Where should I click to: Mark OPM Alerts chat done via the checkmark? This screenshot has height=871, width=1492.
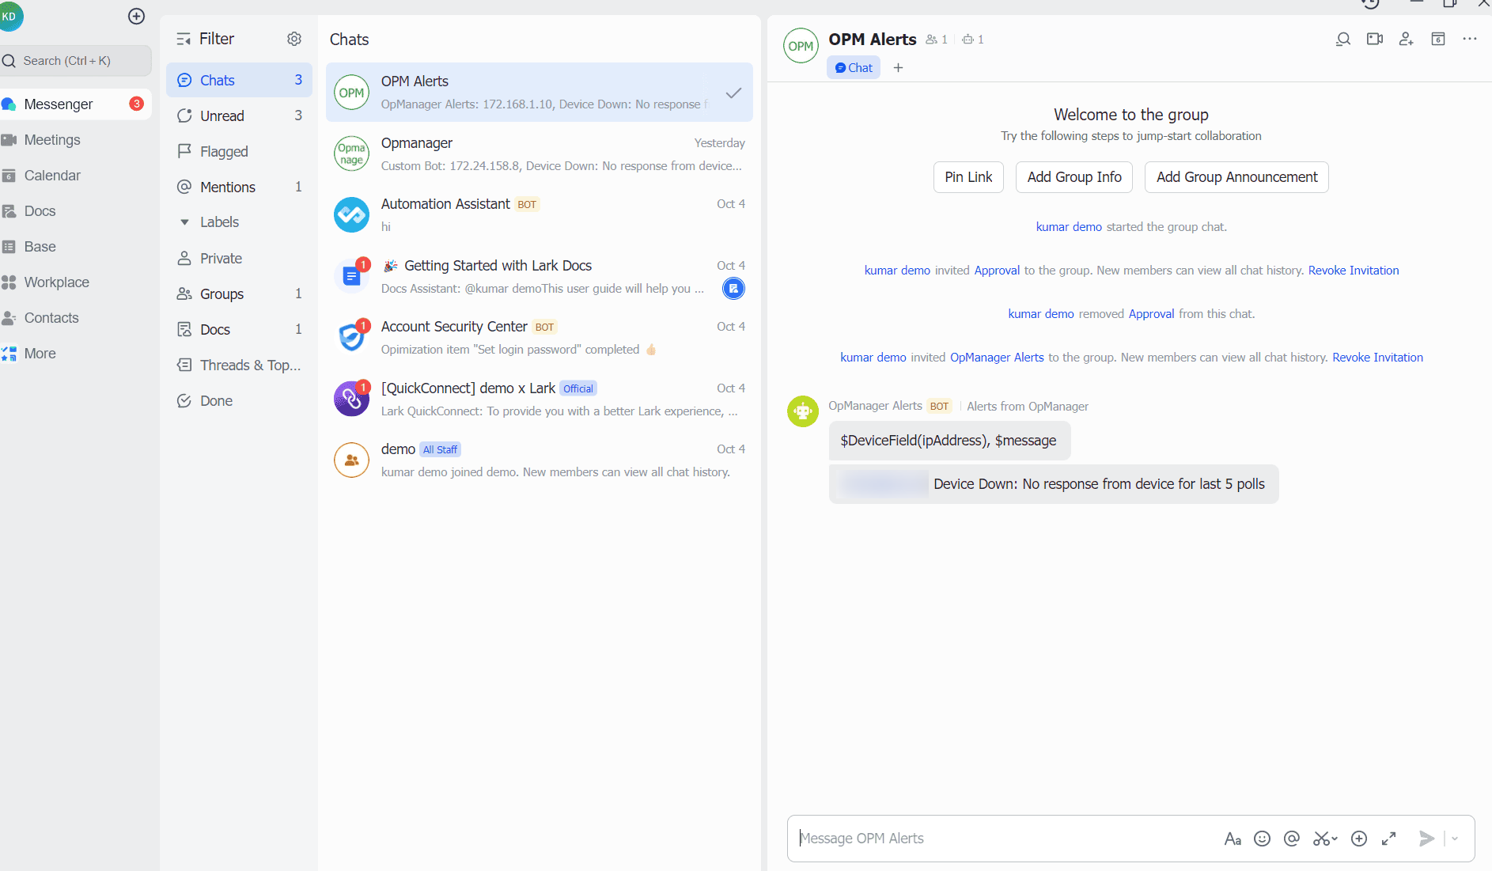pyautogui.click(x=733, y=92)
